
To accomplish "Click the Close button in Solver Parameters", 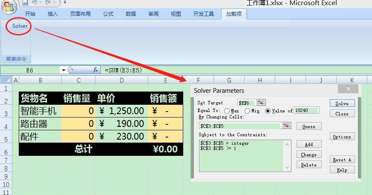I will pos(342,114).
